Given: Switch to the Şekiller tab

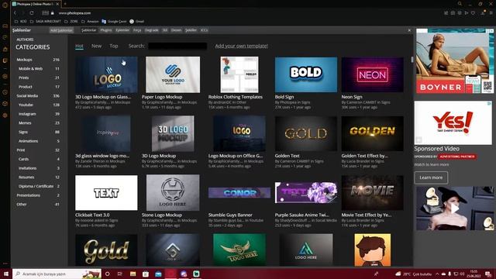Looking at the screenshot, I should tap(191, 30).
